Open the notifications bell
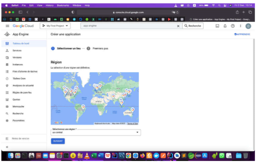The image size is (257, 163). click(x=225, y=26)
